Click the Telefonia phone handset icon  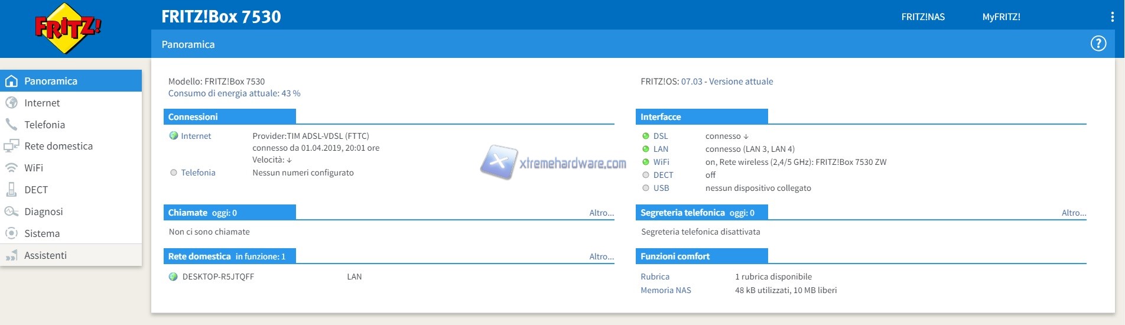[x=11, y=125]
